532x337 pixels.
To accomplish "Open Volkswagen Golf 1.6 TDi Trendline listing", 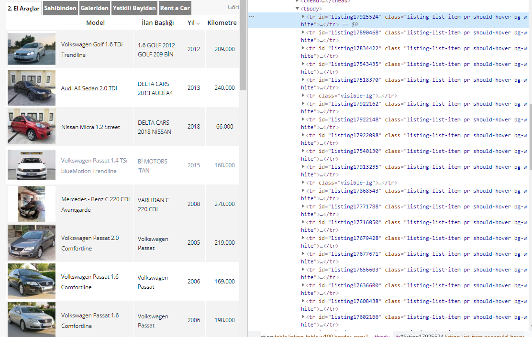I will point(92,50).
